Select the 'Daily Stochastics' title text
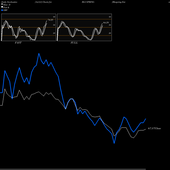Image resolution: width=170 pixels, height=170 pixels. (x=9, y=2)
